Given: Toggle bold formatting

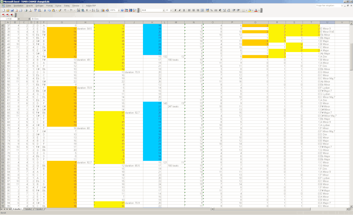Looking at the screenshot, I should tap(175, 10).
